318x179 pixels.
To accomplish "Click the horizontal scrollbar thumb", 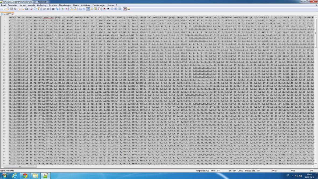I will (20, 166).
